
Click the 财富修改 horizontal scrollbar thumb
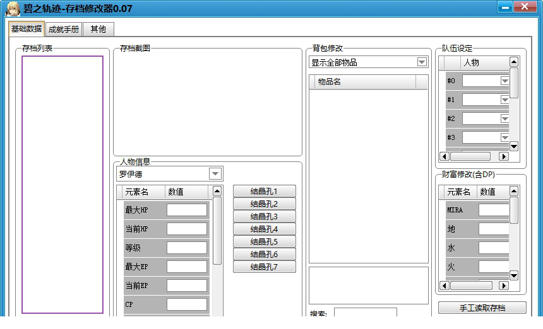point(471,286)
